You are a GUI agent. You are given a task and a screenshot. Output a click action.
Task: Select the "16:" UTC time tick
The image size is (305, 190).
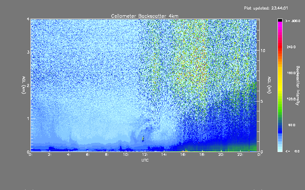(183, 155)
